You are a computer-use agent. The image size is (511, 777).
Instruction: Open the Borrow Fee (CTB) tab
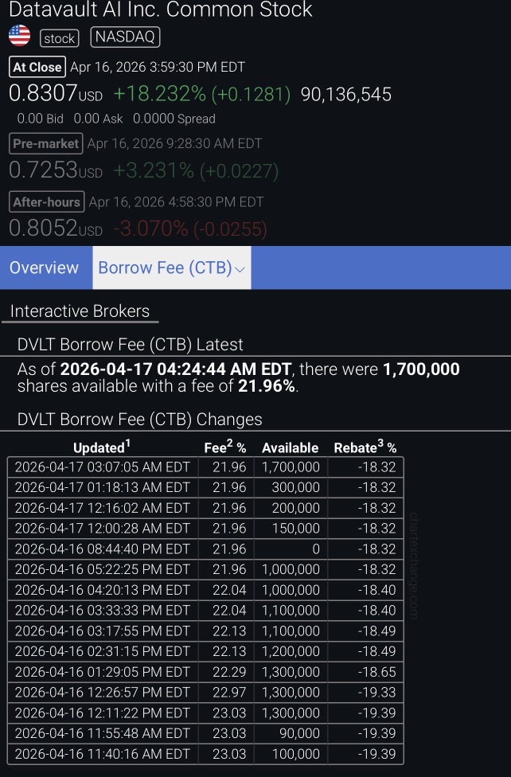pyautogui.click(x=171, y=267)
